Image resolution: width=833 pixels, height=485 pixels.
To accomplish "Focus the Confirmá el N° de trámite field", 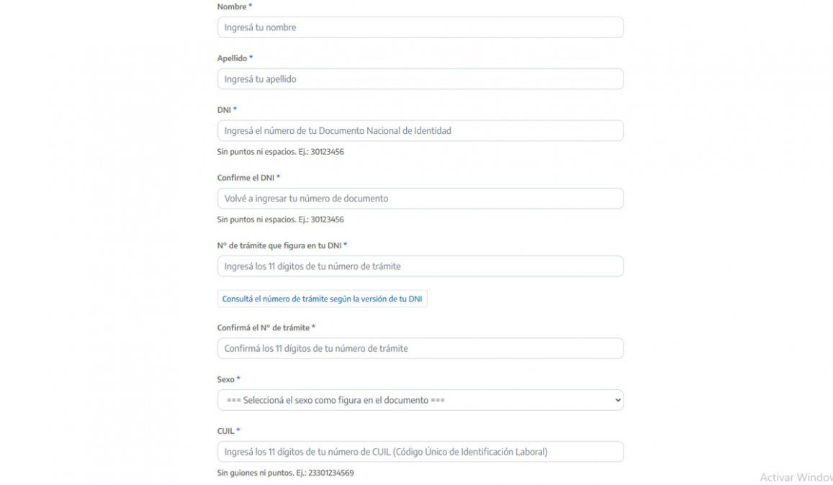I will [x=420, y=348].
